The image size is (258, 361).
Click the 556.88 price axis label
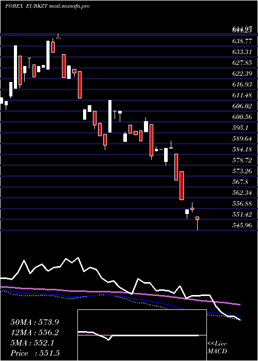click(x=241, y=204)
